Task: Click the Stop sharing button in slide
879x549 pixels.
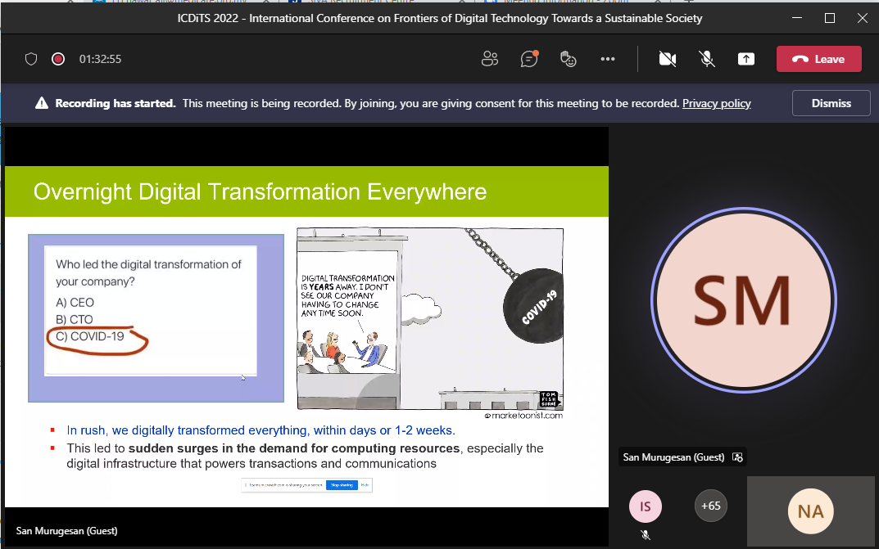Action: tap(342, 485)
